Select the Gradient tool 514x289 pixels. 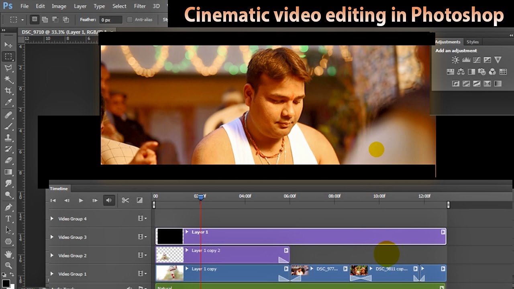coord(8,172)
